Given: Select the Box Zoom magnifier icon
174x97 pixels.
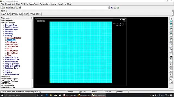Looking at the screenshot, I should pos(171,44).
